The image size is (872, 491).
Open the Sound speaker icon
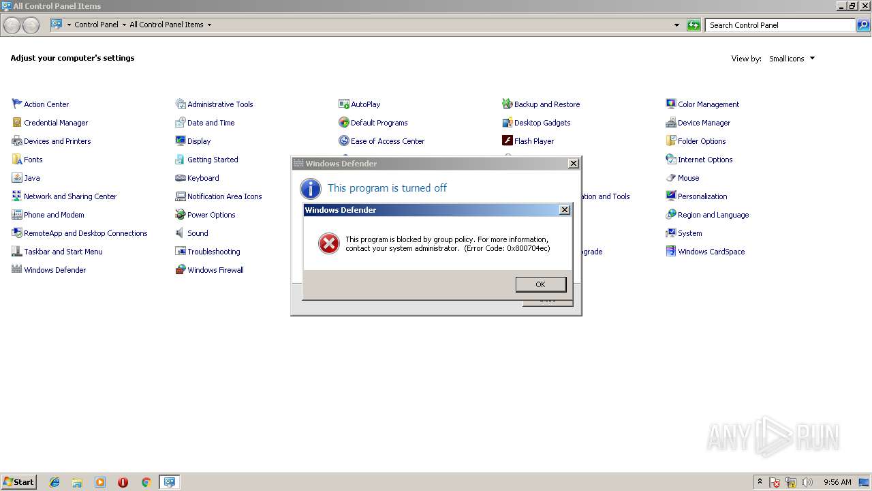tap(181, 233)
